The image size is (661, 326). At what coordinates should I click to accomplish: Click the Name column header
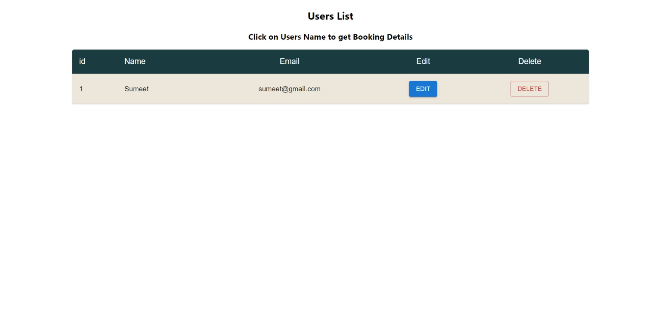point(135,61)
